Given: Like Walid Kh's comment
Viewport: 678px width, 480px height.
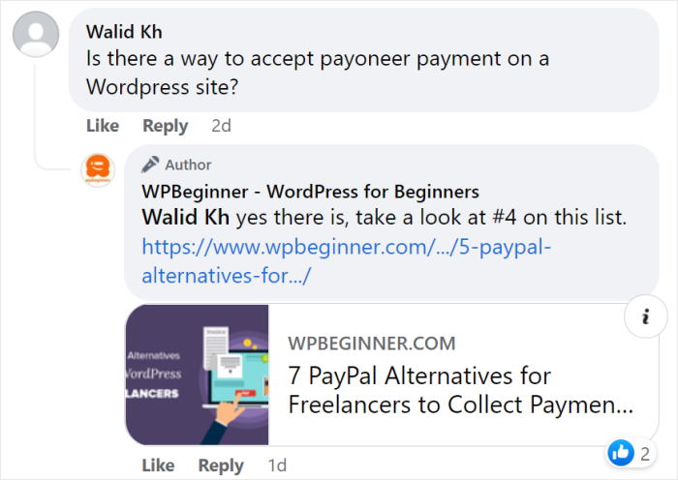Looking at the screenshot, I should coord(103,126).
